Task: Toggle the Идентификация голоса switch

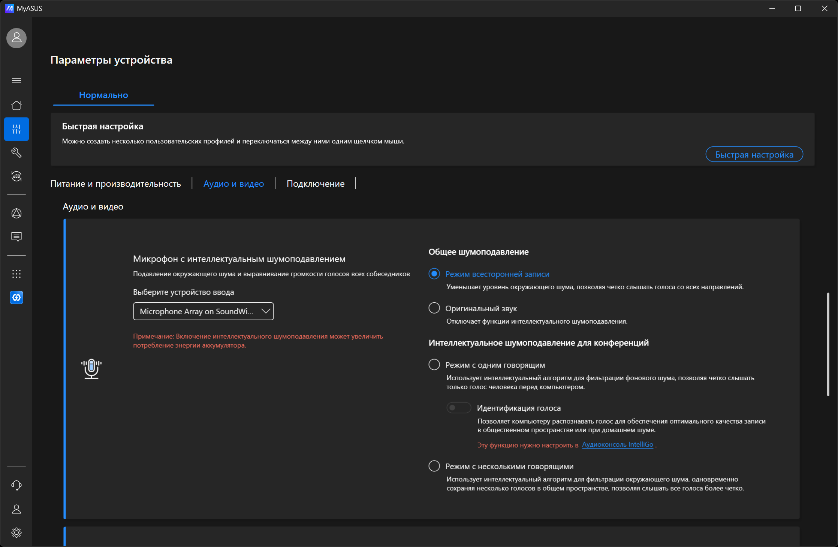Action: (x=459, y=408)
